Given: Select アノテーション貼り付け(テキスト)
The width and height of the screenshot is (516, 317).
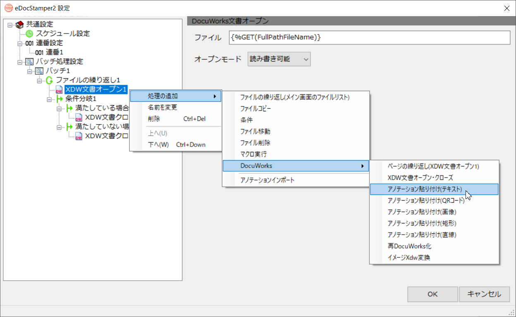Looking at the screenshot, I should pos(434,189).
